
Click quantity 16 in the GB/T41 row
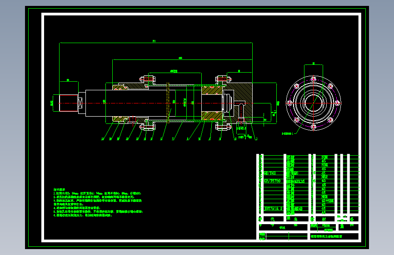313,173
